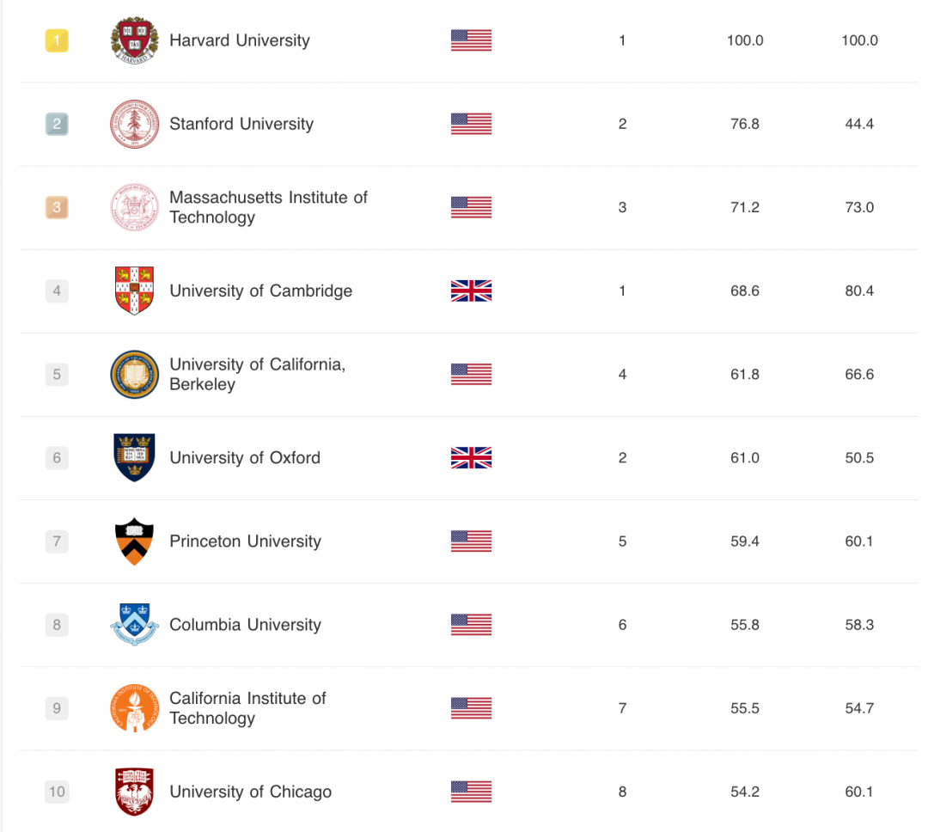Click the Princeton University shield logo

coord(135,541)
